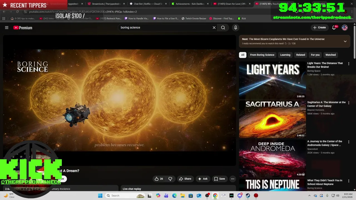Viewport: 356px width, 200px height.
Task: Expand the Next playlist panel chevron
Action: tap(345, 41)
